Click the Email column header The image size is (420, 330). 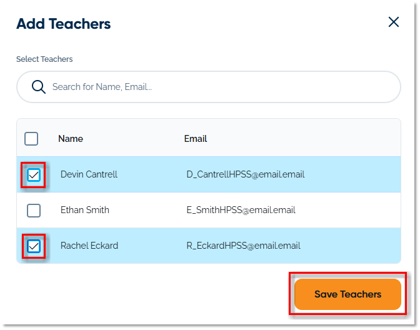point(196,139)
